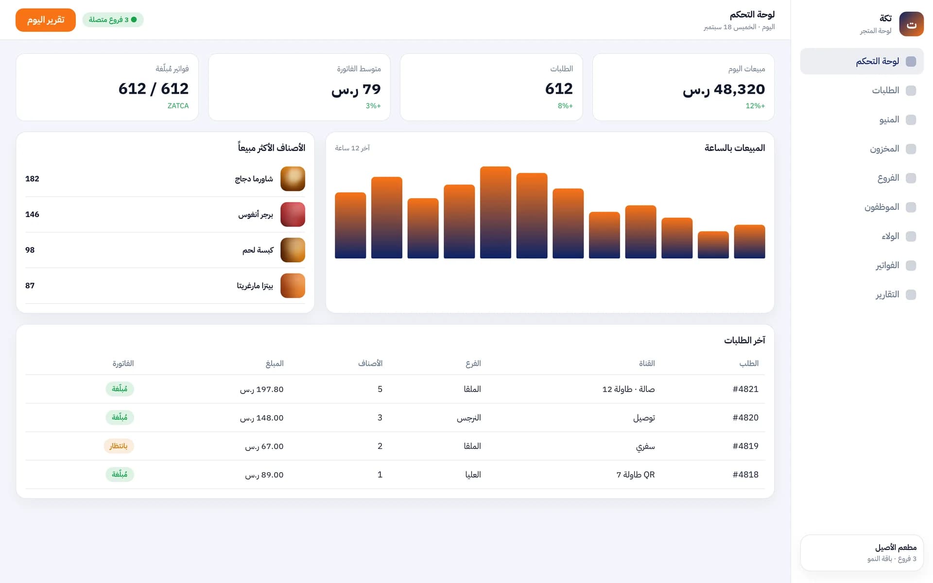The width and height of the screenshot is (933, 583).
Task: Click the amount 148.00 ر.س
Action: [261, 418]
